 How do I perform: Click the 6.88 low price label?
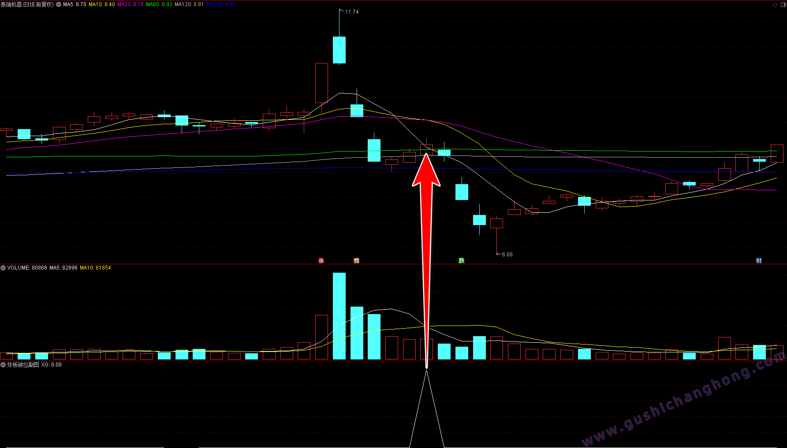tap(507, 255)
